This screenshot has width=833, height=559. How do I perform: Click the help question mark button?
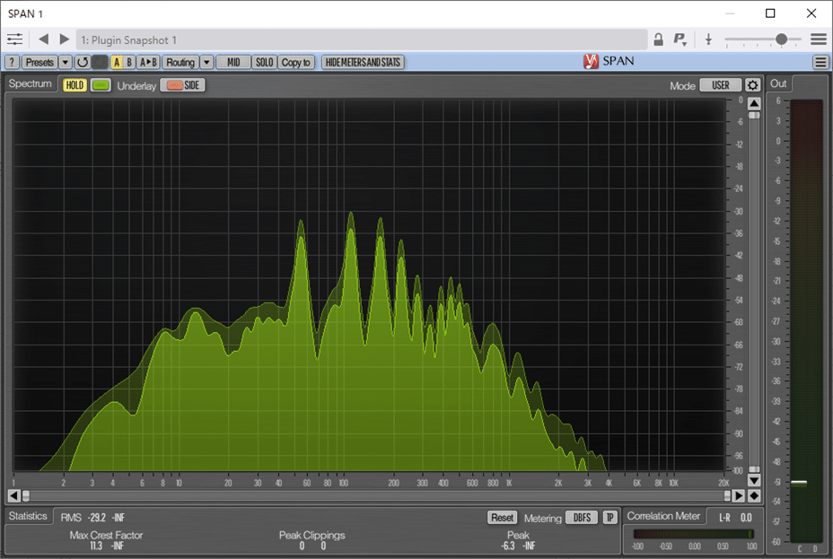point(12,62)
